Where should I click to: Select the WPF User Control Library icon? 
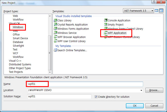click(55, 41)
